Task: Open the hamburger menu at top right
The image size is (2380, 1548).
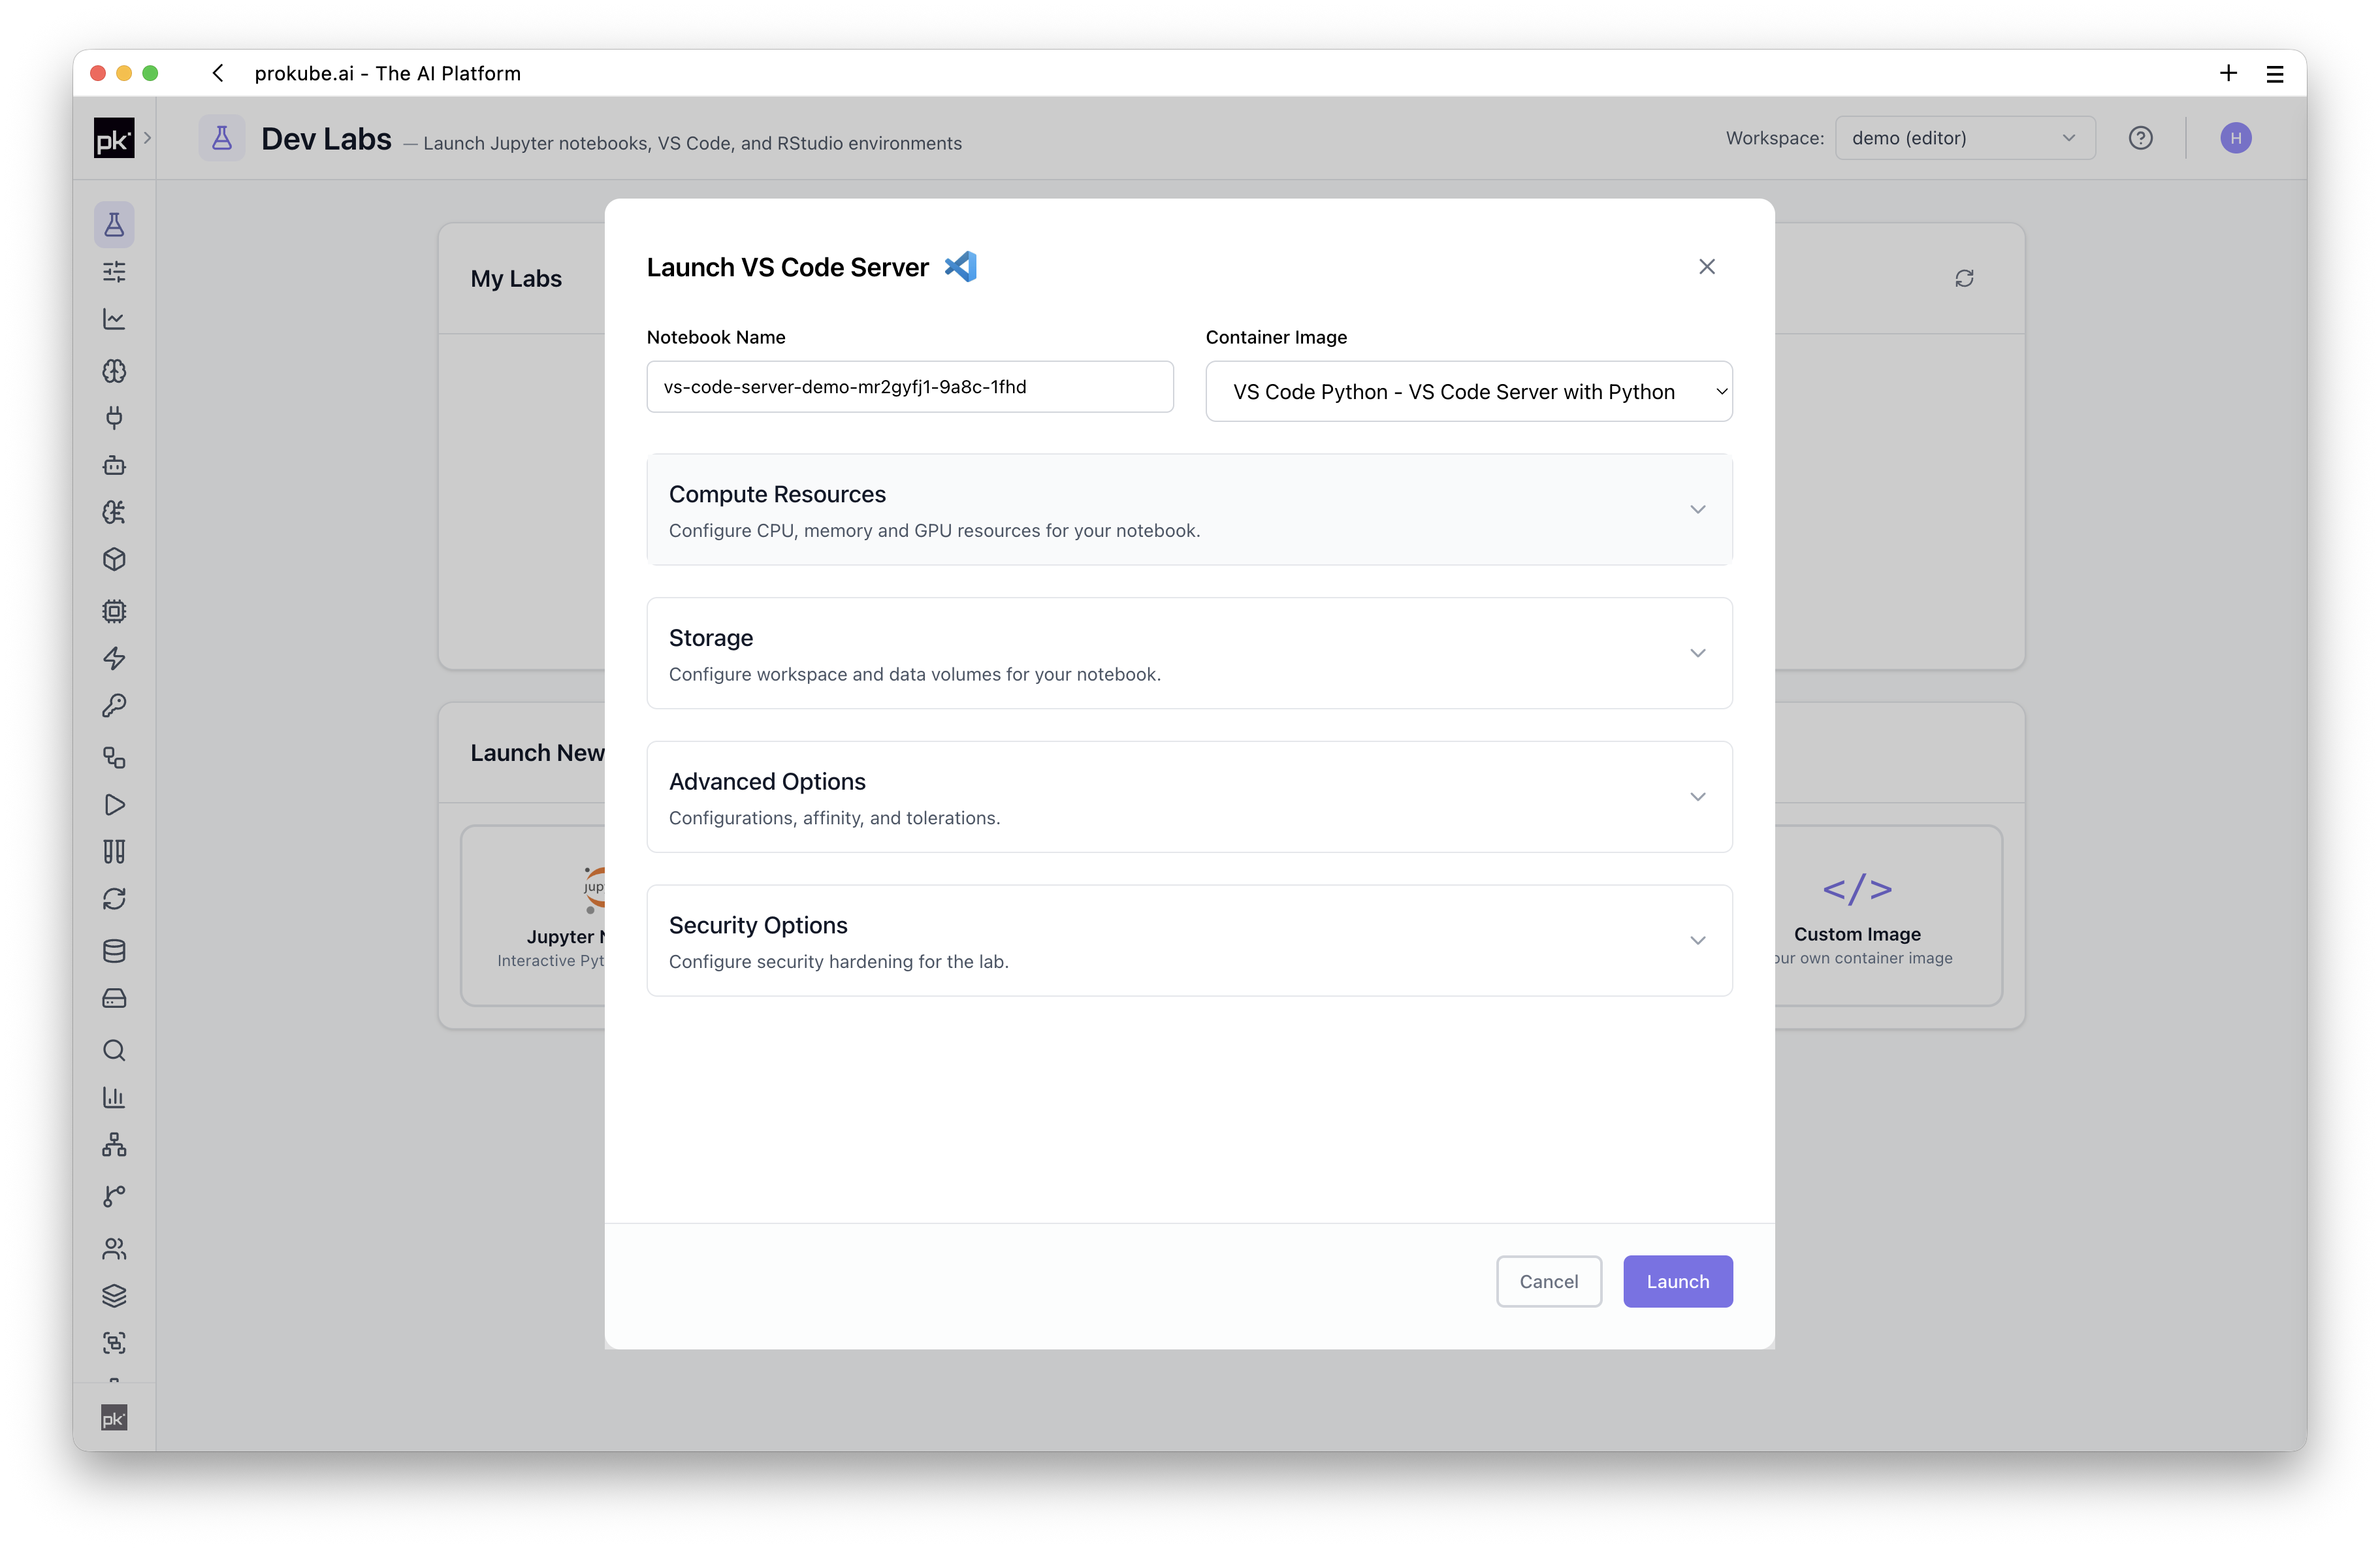Action: [2274, 73]
